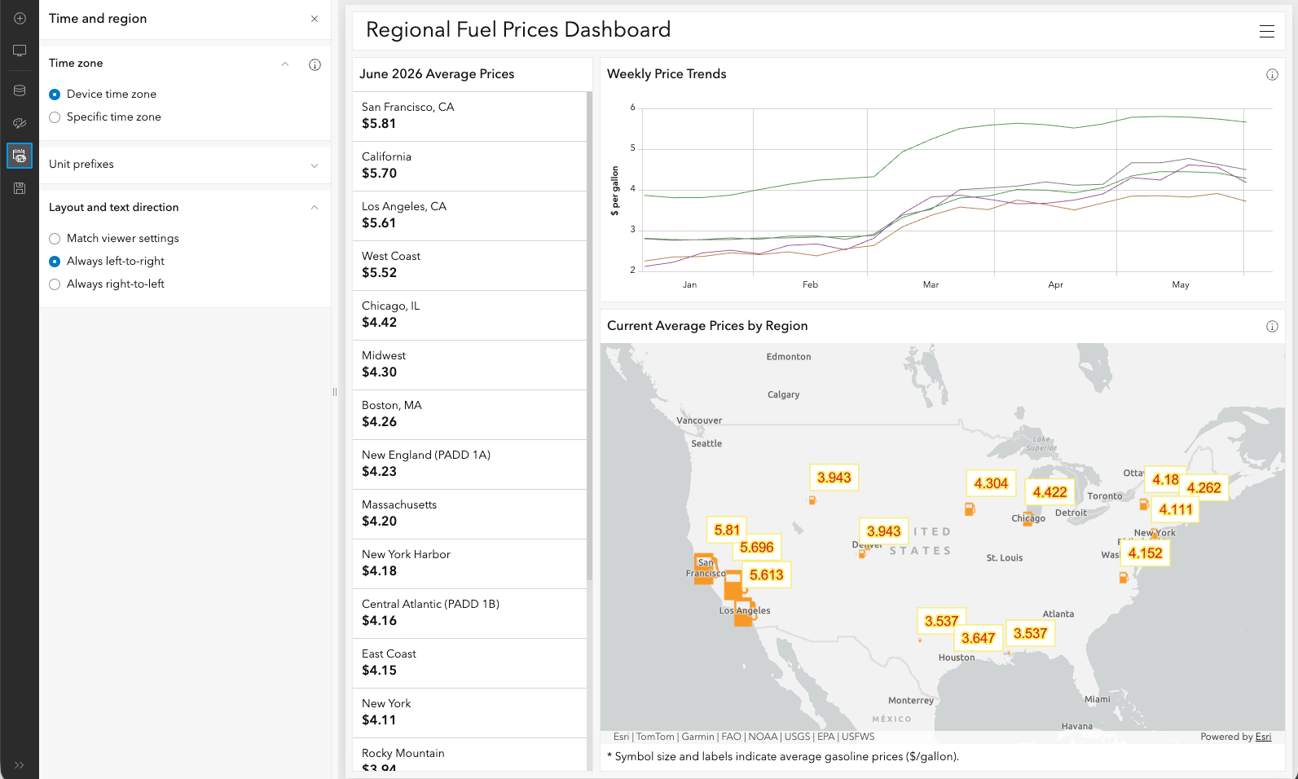Select the Los Angeles, CA $5.61 row
This screenshot has width=1298, height=779.
click(x=469, y=216)
